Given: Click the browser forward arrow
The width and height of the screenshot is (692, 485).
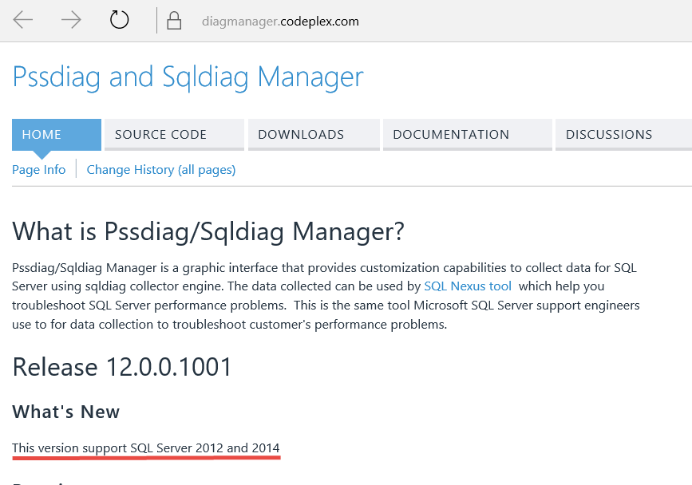Looking at the screenshot, I should pyautogui.click(x=71, y=21).
